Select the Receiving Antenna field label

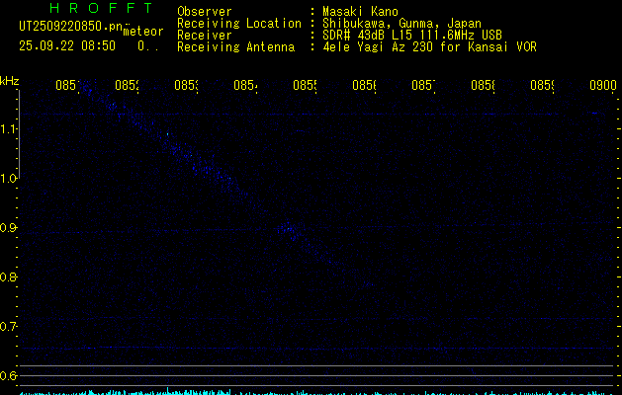(x=235, y=46)
